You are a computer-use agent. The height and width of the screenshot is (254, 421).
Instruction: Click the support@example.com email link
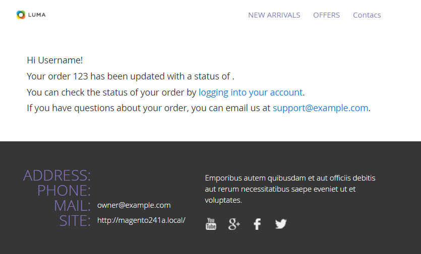pyautogui.click(x=320, y=108)
